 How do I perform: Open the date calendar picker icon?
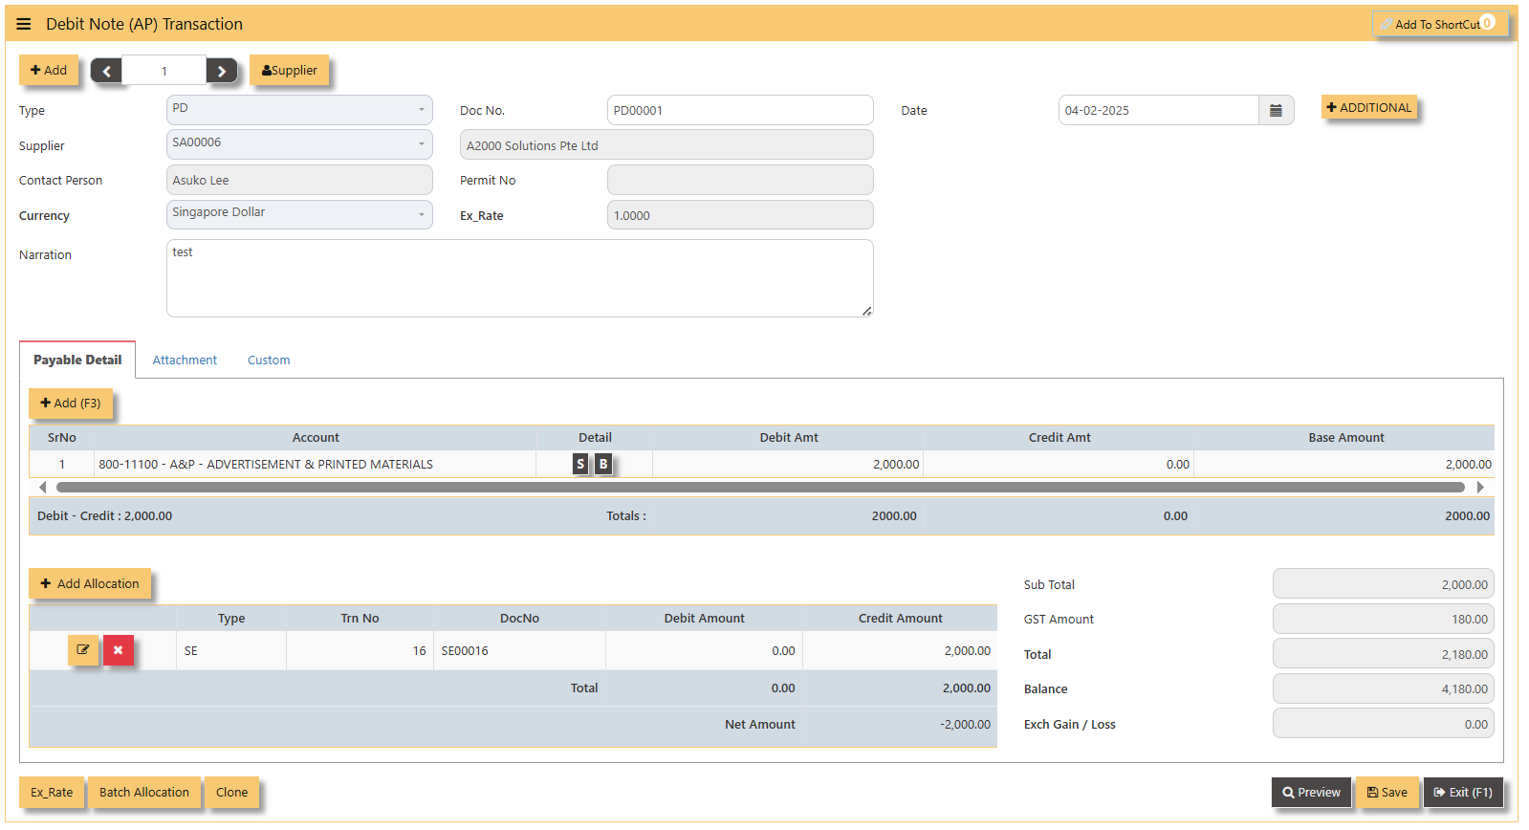[1276, 110]
